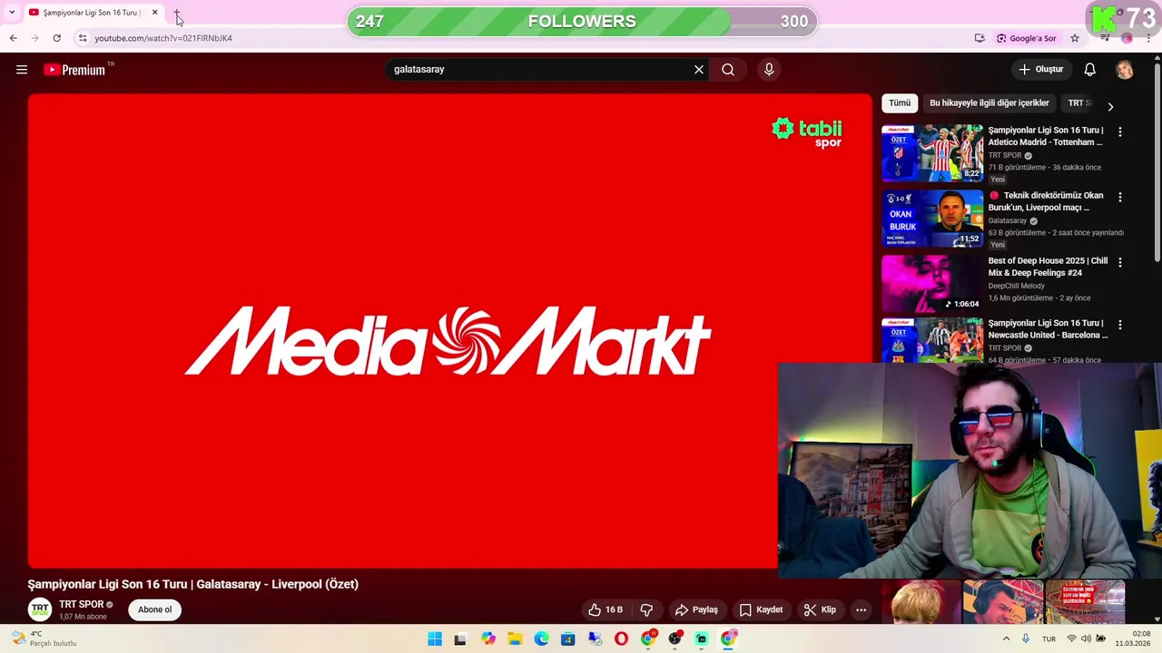Dislike the Galatasaray - Liverpool video

[x=647, y=610]
